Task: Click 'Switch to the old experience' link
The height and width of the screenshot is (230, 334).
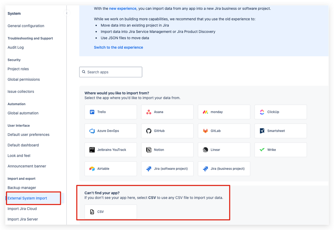Action: [x=118, y=47]
